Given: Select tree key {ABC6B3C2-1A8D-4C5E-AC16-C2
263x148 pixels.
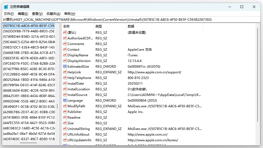Looking at the screenshot, I should (x=29, y=128).
